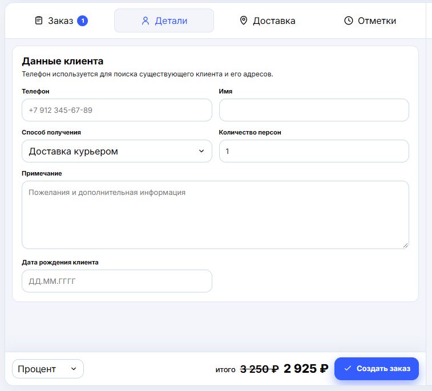The width and height of the screenshot is (432, 391).
Task: Click the Примечание label
Action: (x=42, y=173)
